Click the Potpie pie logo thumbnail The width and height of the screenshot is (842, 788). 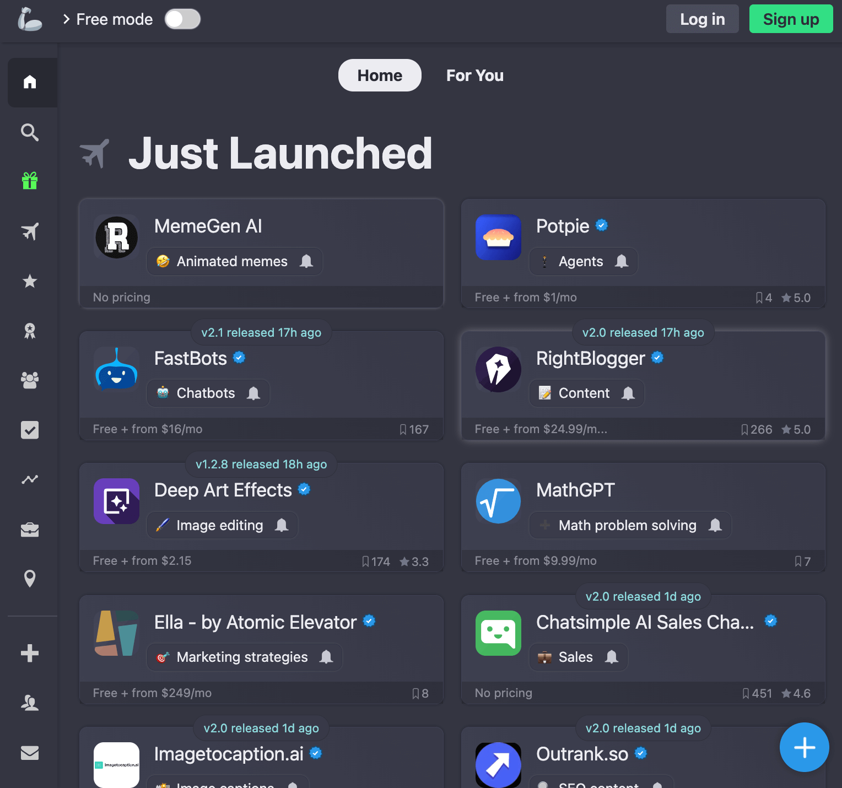(498, 238)
